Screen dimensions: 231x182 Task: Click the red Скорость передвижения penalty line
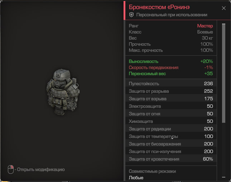point(171,67)
